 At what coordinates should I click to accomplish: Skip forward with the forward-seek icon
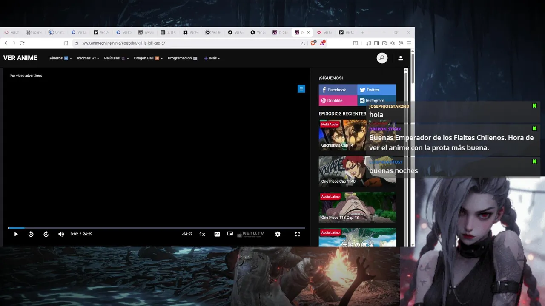pyautogui.click(x=46, y=234)
